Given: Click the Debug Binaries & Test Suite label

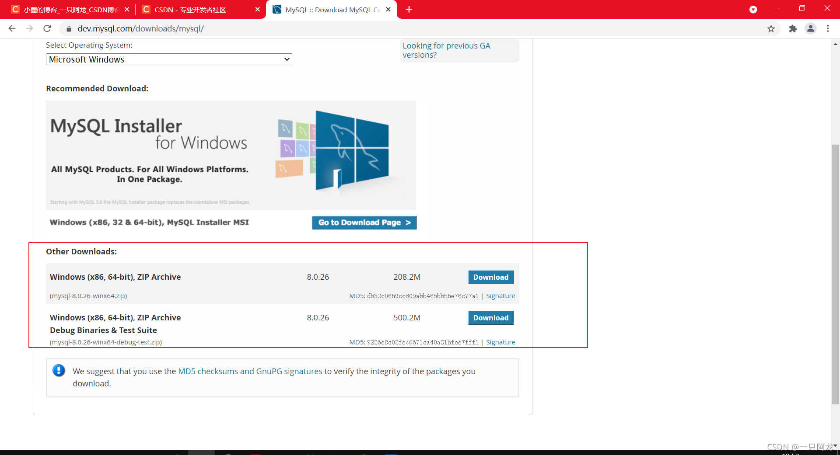Looking at the screenshot, I should pos(103,330).
